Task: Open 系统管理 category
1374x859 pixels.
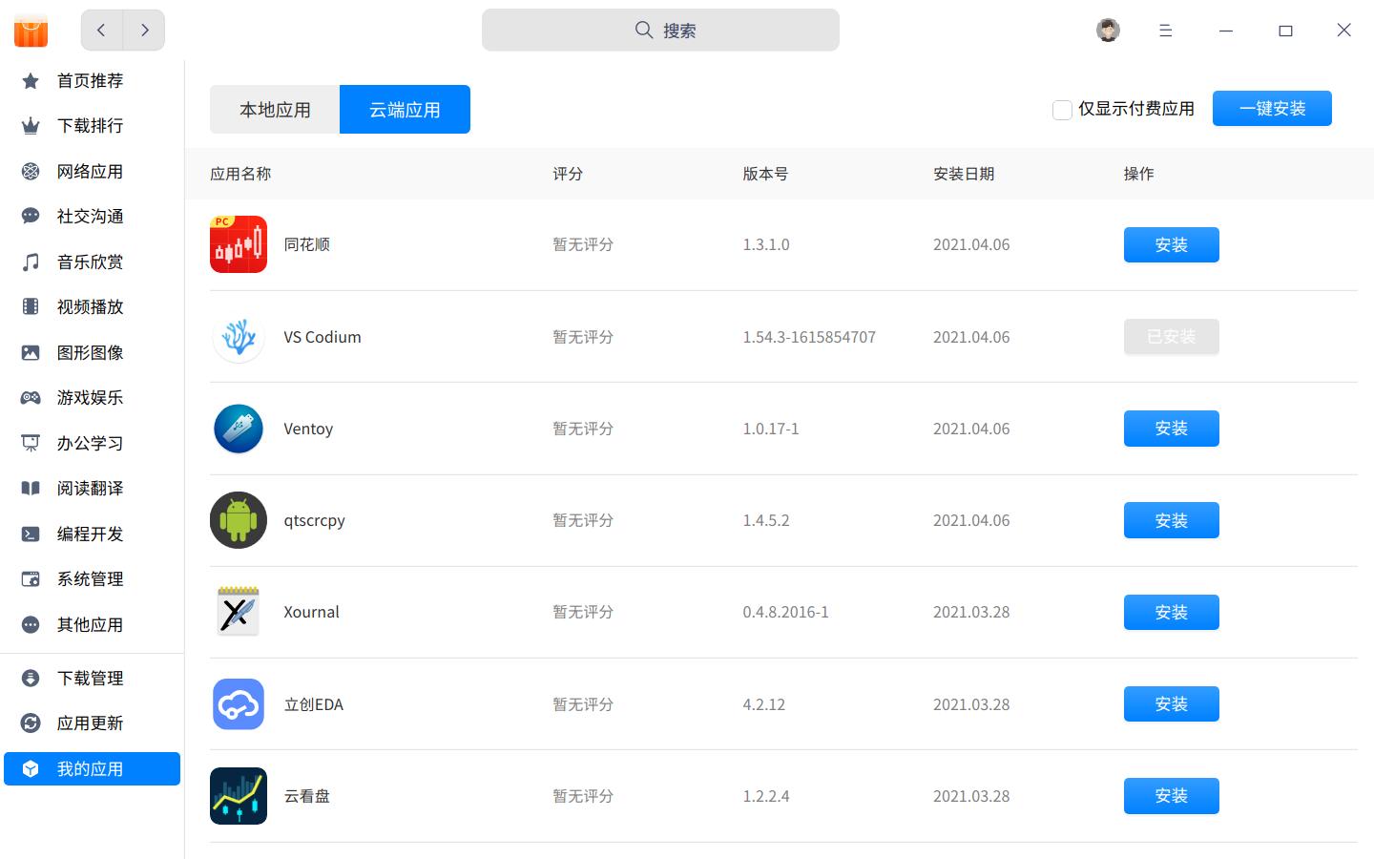Action: point(92,579)
